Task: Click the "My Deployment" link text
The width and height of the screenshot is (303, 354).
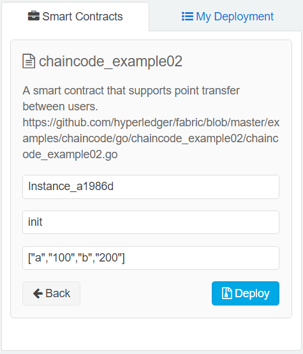Action: coord(235,17)
